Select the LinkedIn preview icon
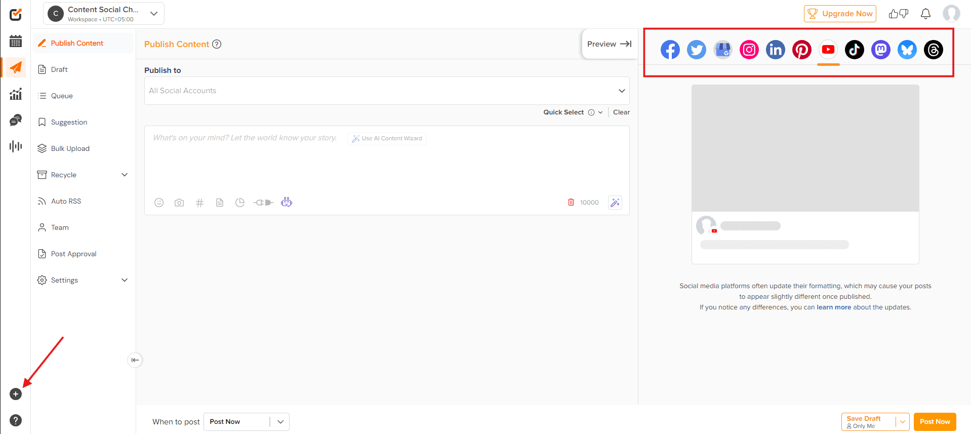 [x=776, y=50]
